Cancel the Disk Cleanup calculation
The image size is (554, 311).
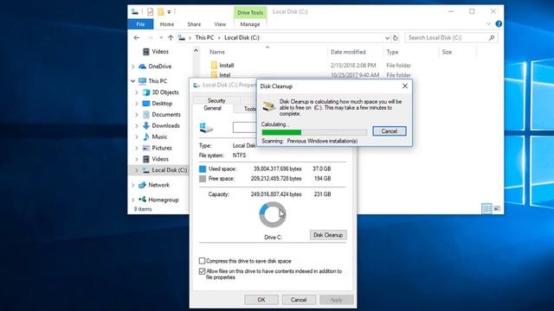390,131
